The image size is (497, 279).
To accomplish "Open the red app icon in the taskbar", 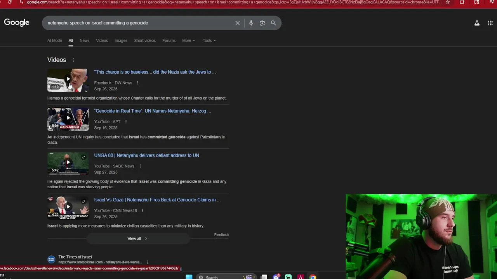I will point(300,277).
